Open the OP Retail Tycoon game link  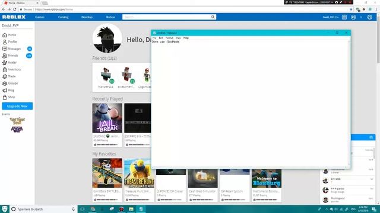(232, 191)
